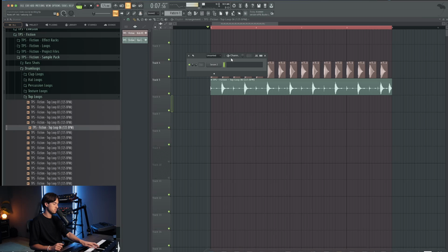Switch browser to LIBRARY tab
448x252 pixels.
pyautogui.click(x=71, y=25)
